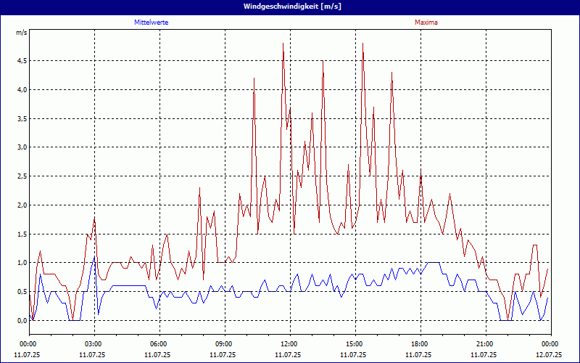Select the 06:00 time axis label
Screen dimensions: 580x363
tap(159, 344)
